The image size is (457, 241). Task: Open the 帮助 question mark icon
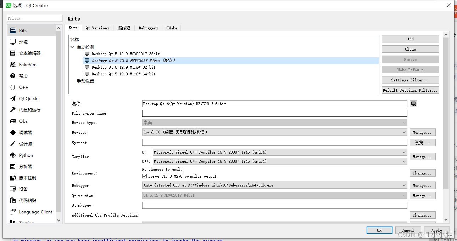pos(13,76)
